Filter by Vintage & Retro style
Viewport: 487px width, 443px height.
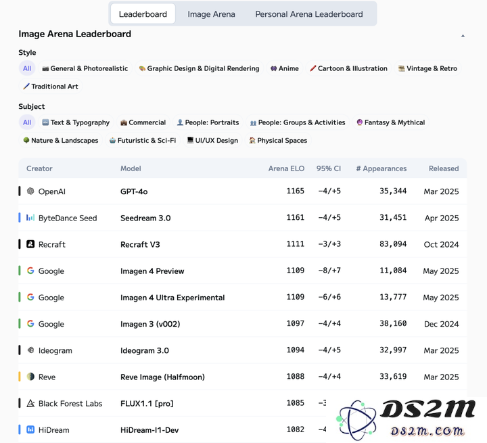[427, 68]
